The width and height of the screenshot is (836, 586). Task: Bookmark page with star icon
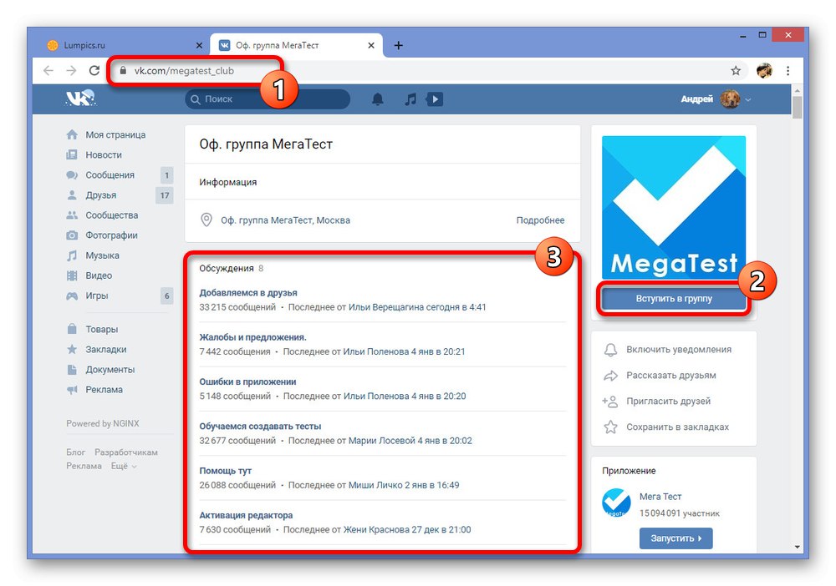pos(736,71)
